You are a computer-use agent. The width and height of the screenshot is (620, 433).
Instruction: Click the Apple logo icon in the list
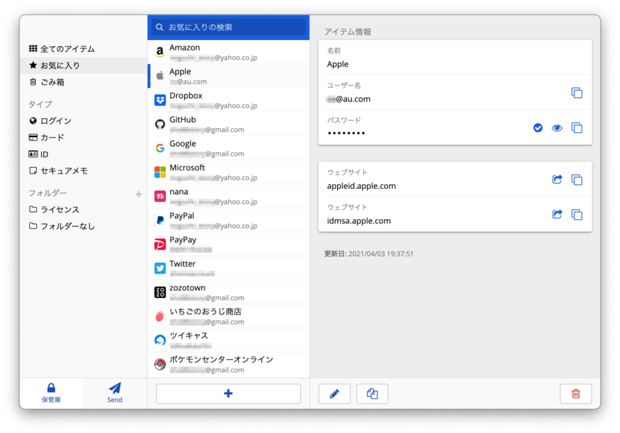tap(160, 76)
